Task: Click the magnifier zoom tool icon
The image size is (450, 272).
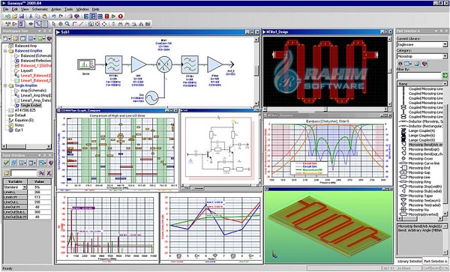Action: coord(67,24)
